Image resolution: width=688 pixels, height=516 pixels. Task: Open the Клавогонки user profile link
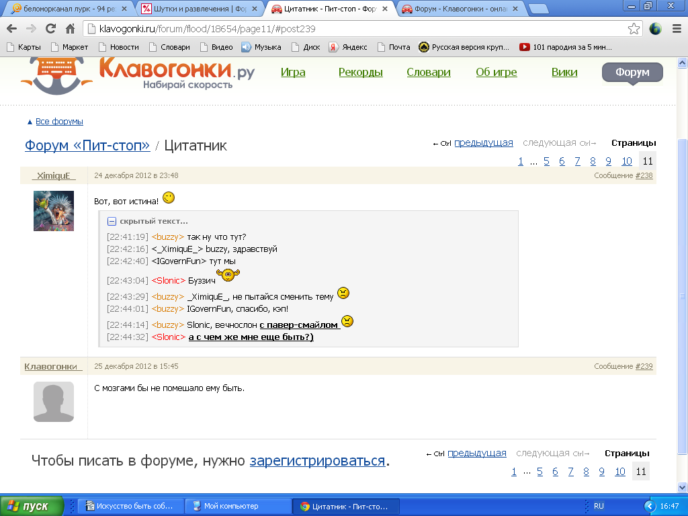53,366
